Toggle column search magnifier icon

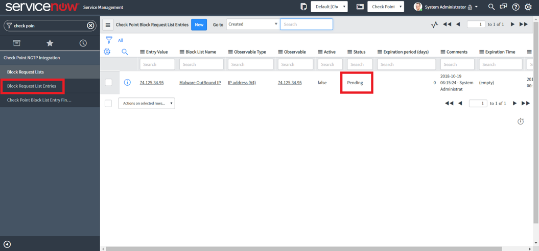click(125, 52)
